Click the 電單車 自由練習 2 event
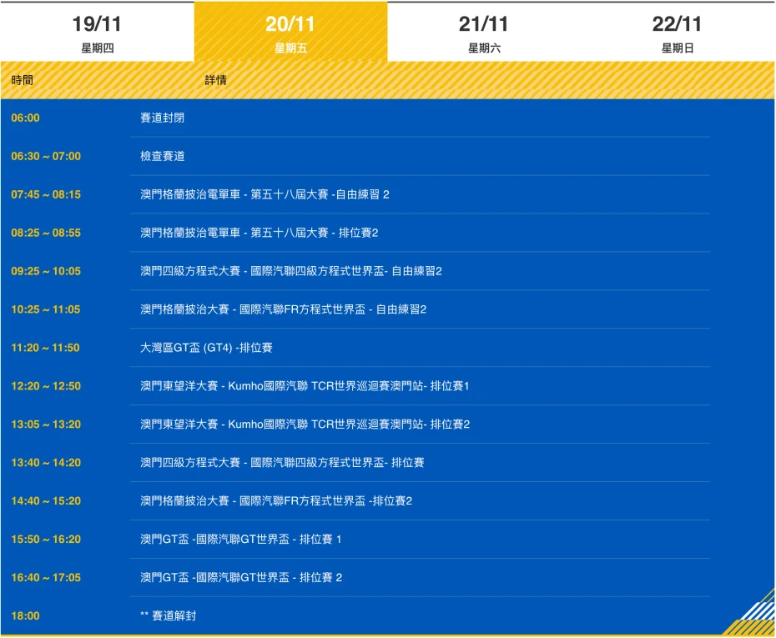 (265, 194)
